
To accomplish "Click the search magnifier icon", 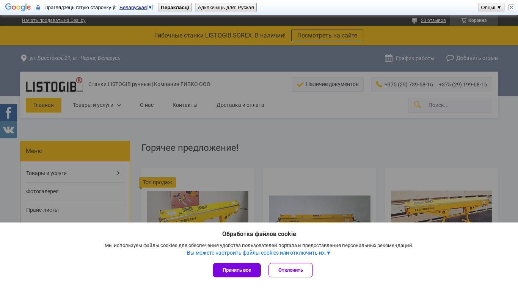I will [x=418, y=105].
